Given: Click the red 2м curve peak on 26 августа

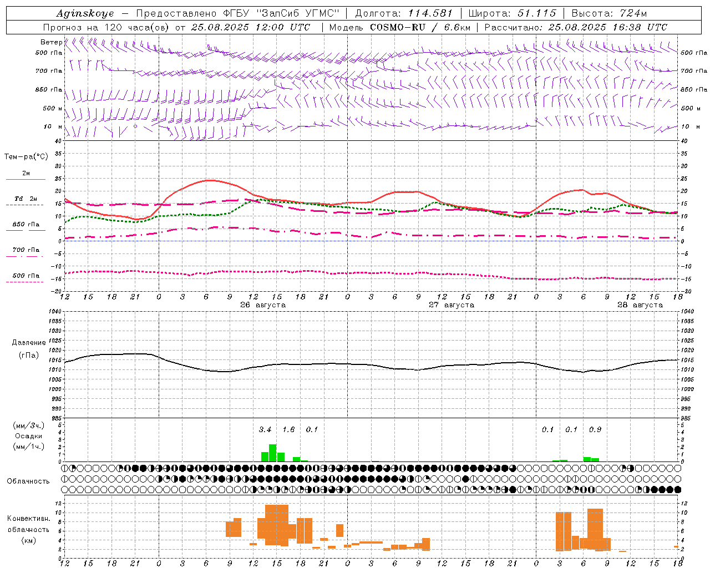Looking at the screenshot, I should [x=209, y=180].
